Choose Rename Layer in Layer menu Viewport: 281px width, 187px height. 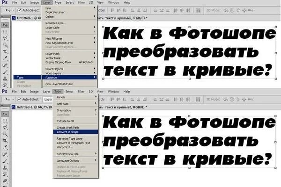point(70,23)
